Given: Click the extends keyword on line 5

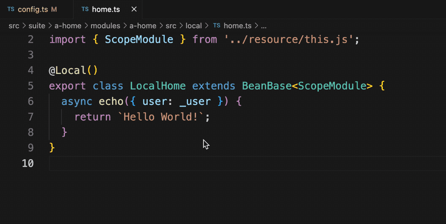Looking at the screenshot, I should tap(213, 86).
